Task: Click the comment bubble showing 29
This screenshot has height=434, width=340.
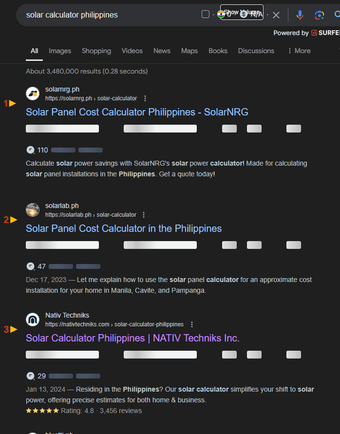Action: (30, 376)
